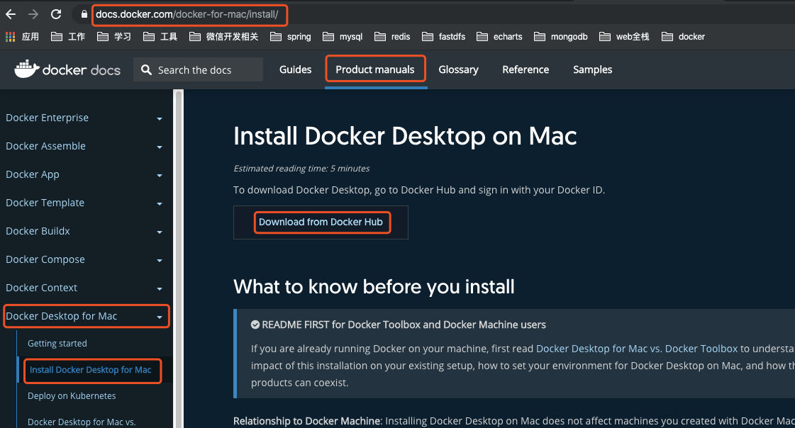Click Download from Docker Hub button
The width and height of the screenshot is (795, 428).
point(321,222)
